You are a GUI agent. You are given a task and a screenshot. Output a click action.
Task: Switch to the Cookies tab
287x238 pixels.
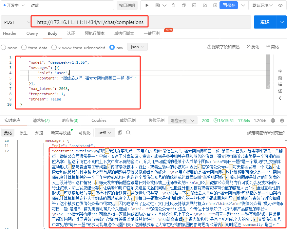[99, 120]
